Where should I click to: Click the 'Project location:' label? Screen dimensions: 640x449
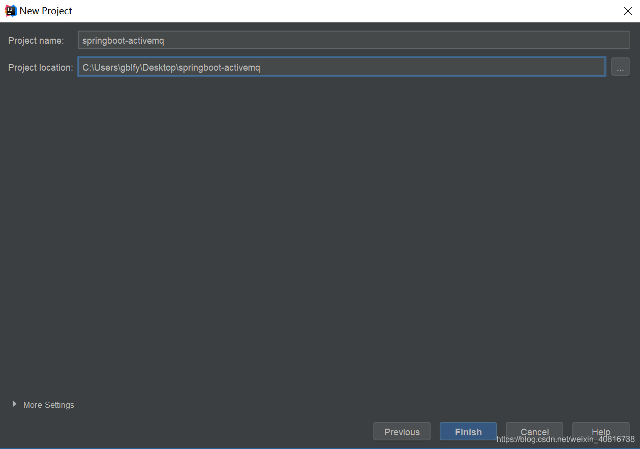point(41,67)
